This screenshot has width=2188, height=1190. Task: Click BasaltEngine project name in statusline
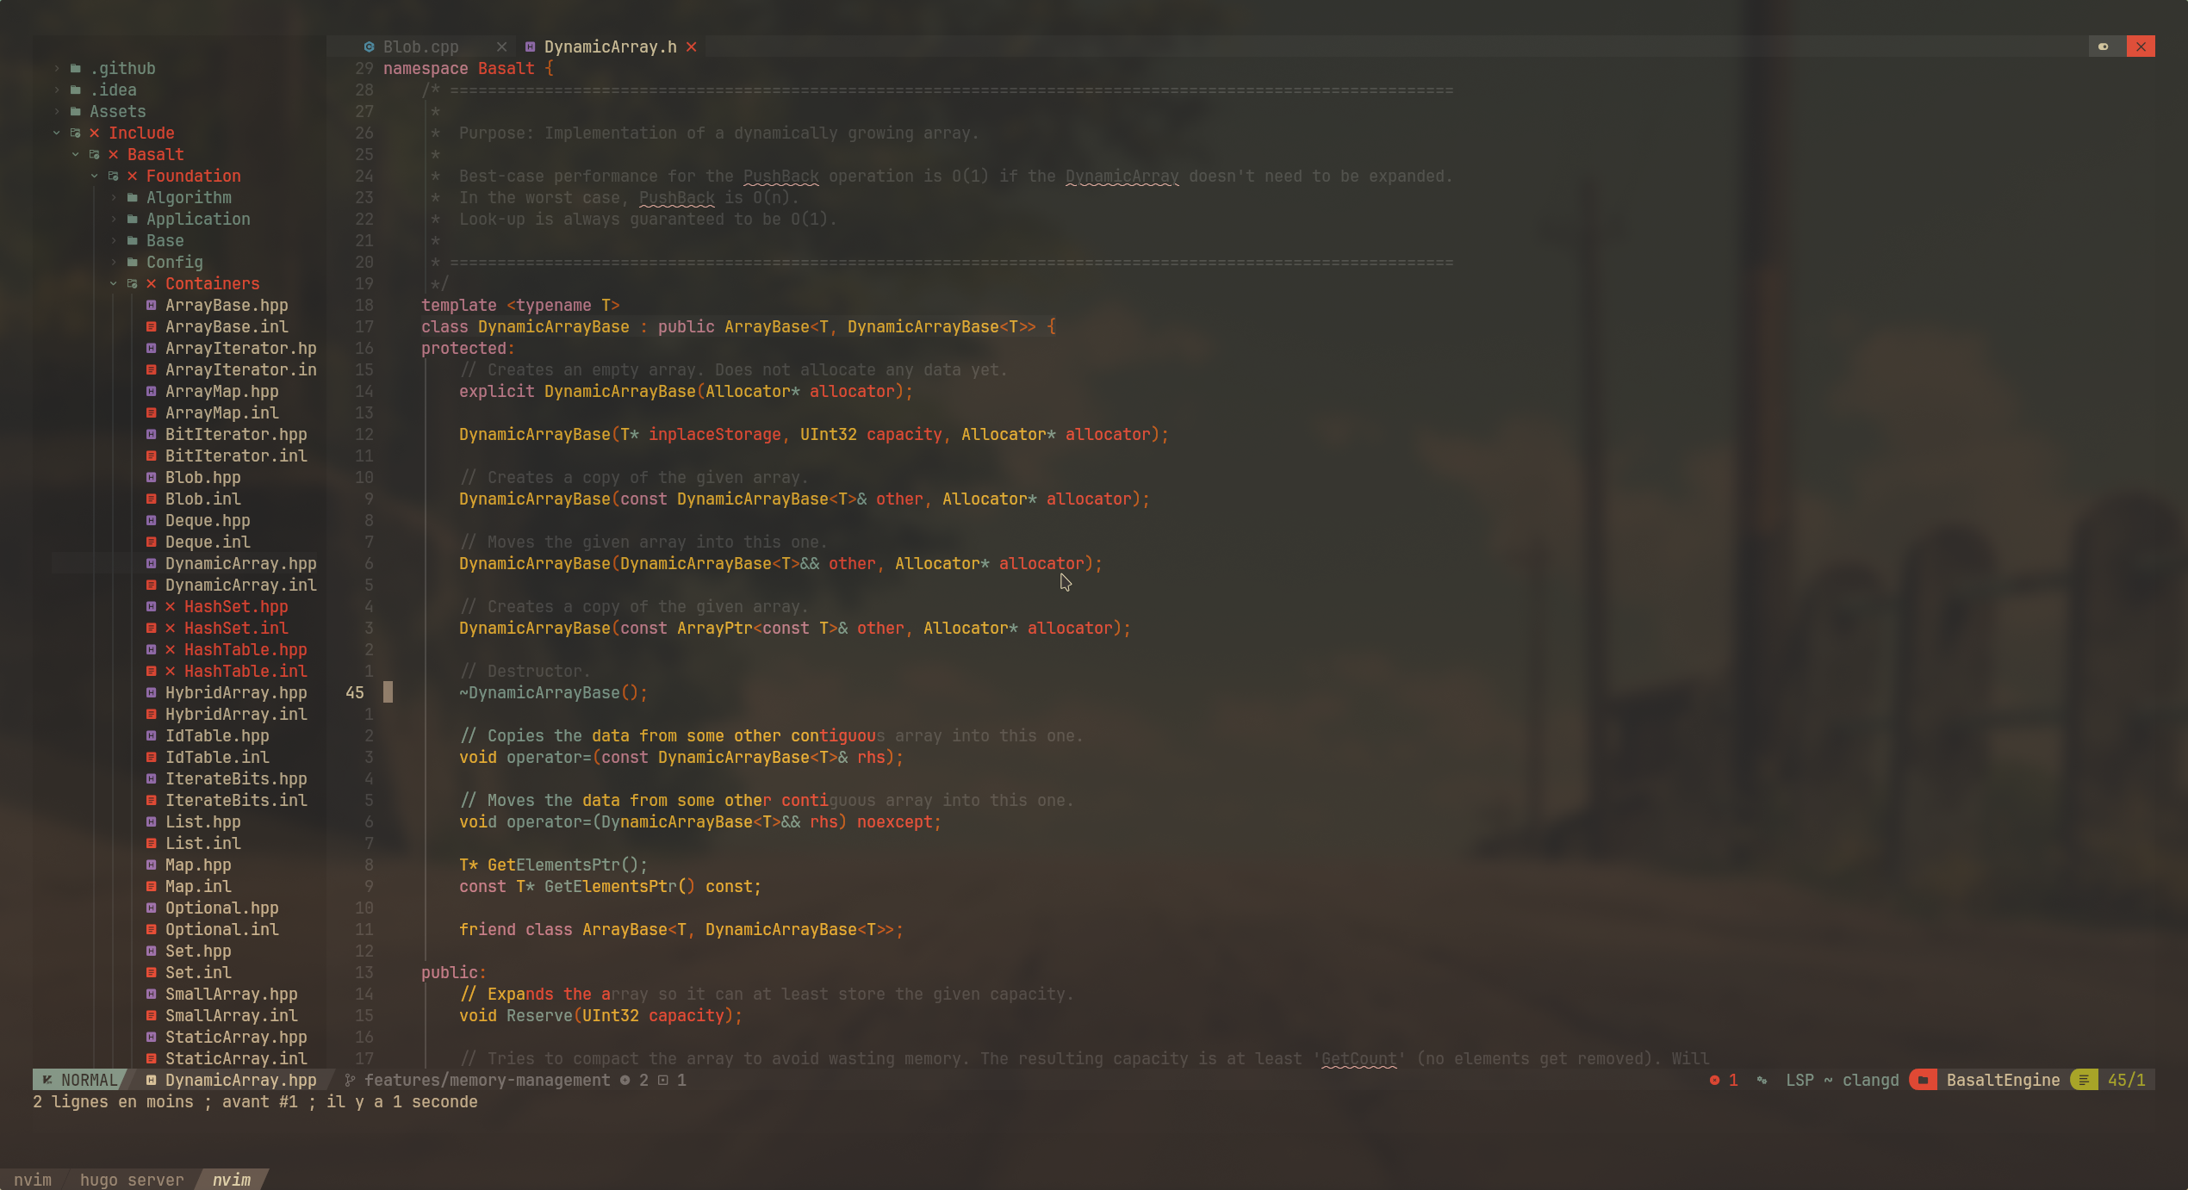pyautogui.click(x=2003, y=1080)
